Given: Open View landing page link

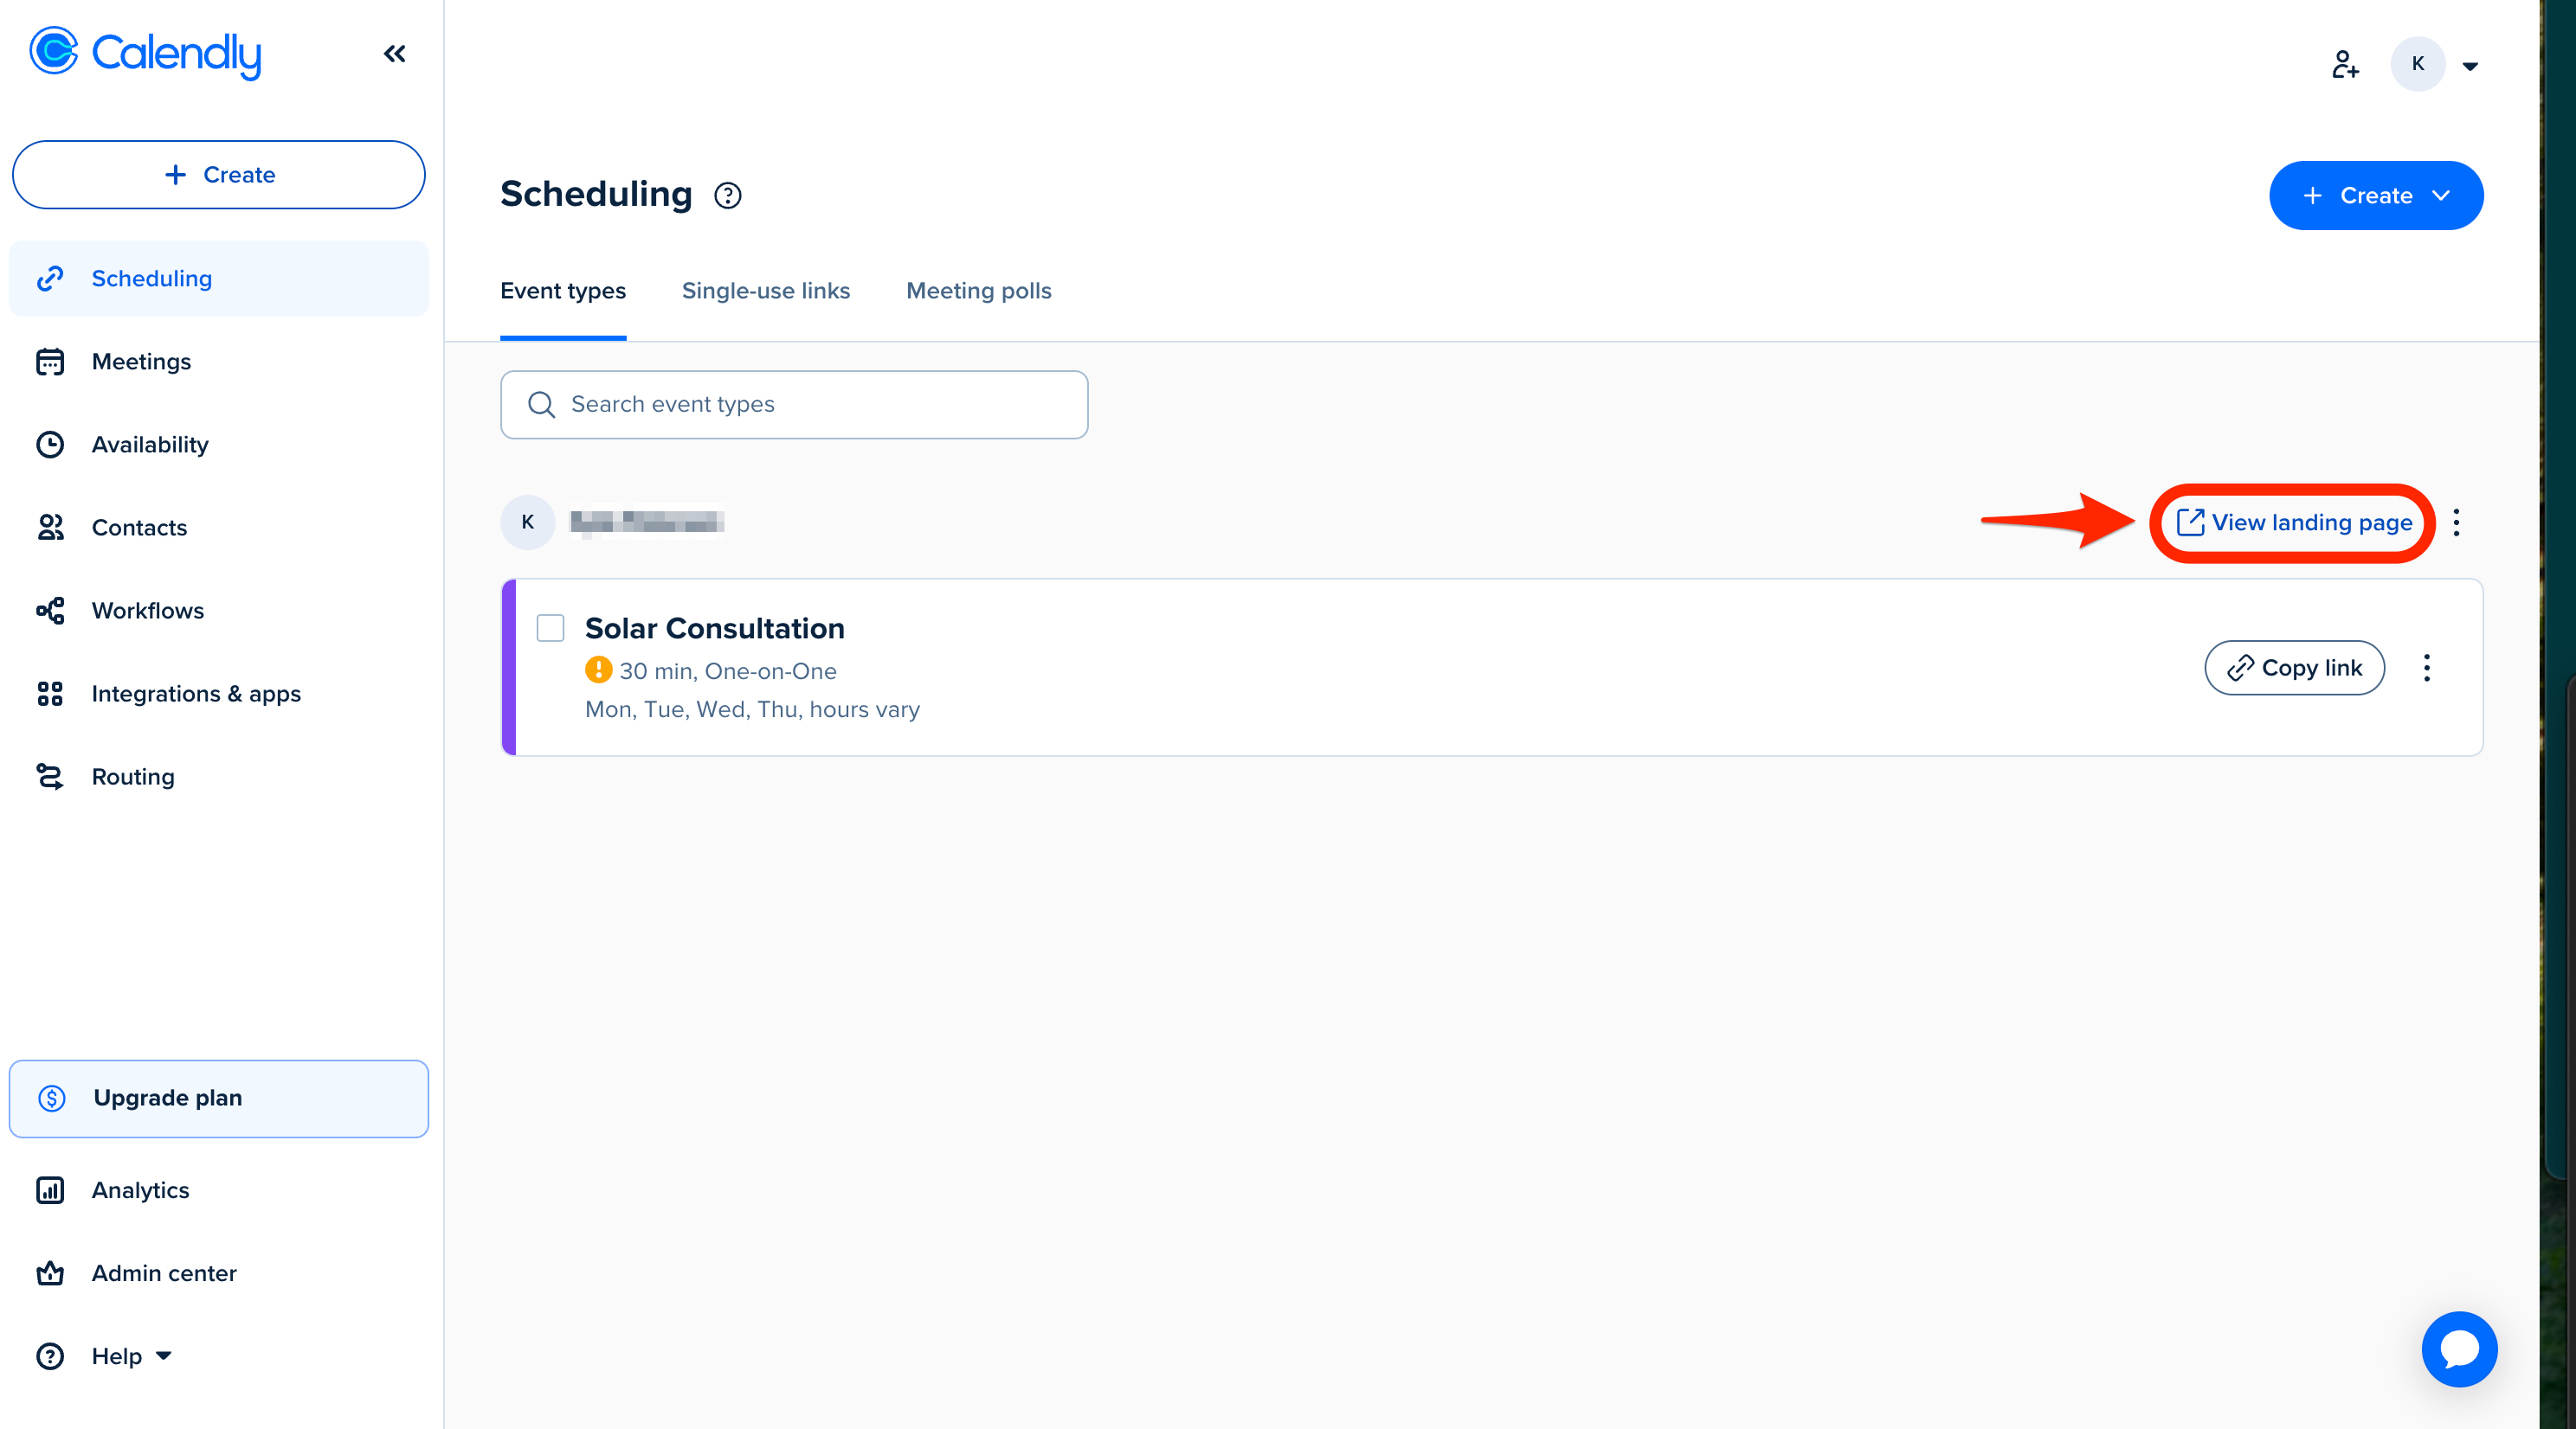Looking at the screenshot, I should 2294,522.
